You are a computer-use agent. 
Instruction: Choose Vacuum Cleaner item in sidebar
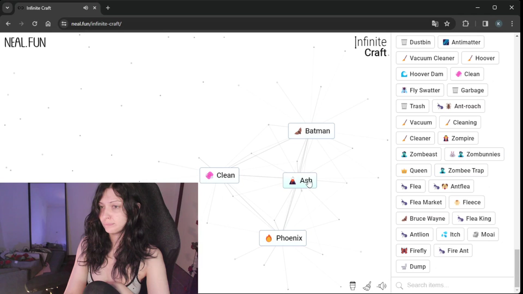(427, 58)
